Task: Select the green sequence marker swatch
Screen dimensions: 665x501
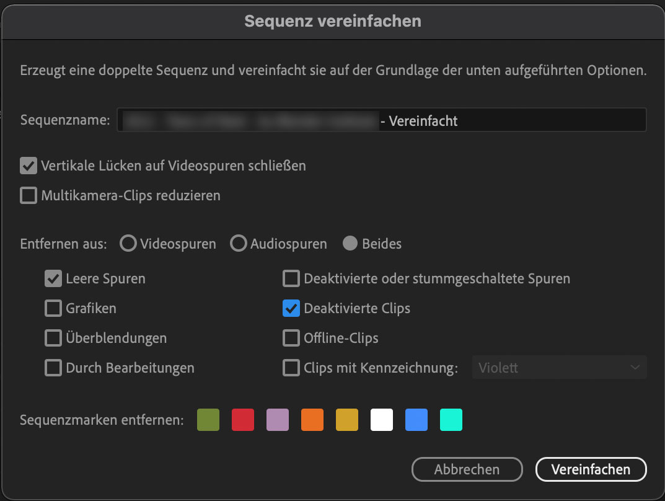Action: (208, 420)
